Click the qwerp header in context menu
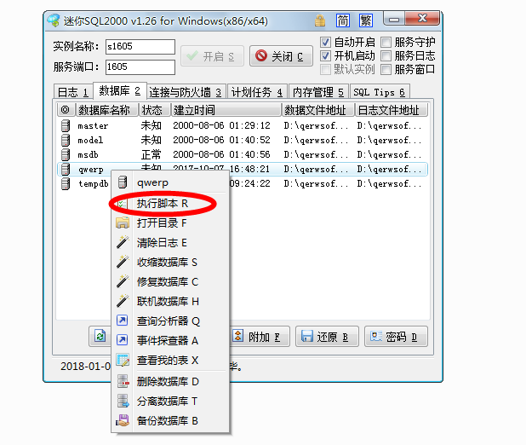Image resolution: width=526 pixels, height=445 pixels. (170, 182)
